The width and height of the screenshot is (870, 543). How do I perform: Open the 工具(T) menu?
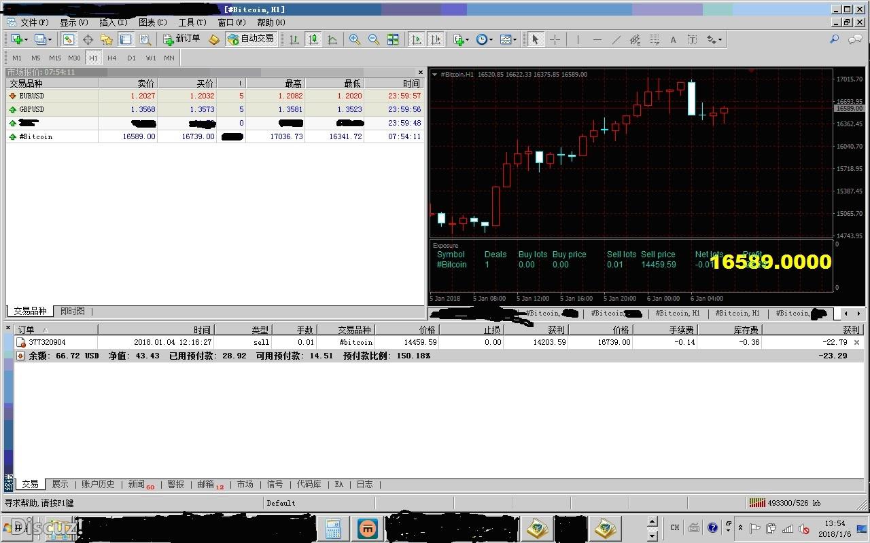[x=192, y=22]
